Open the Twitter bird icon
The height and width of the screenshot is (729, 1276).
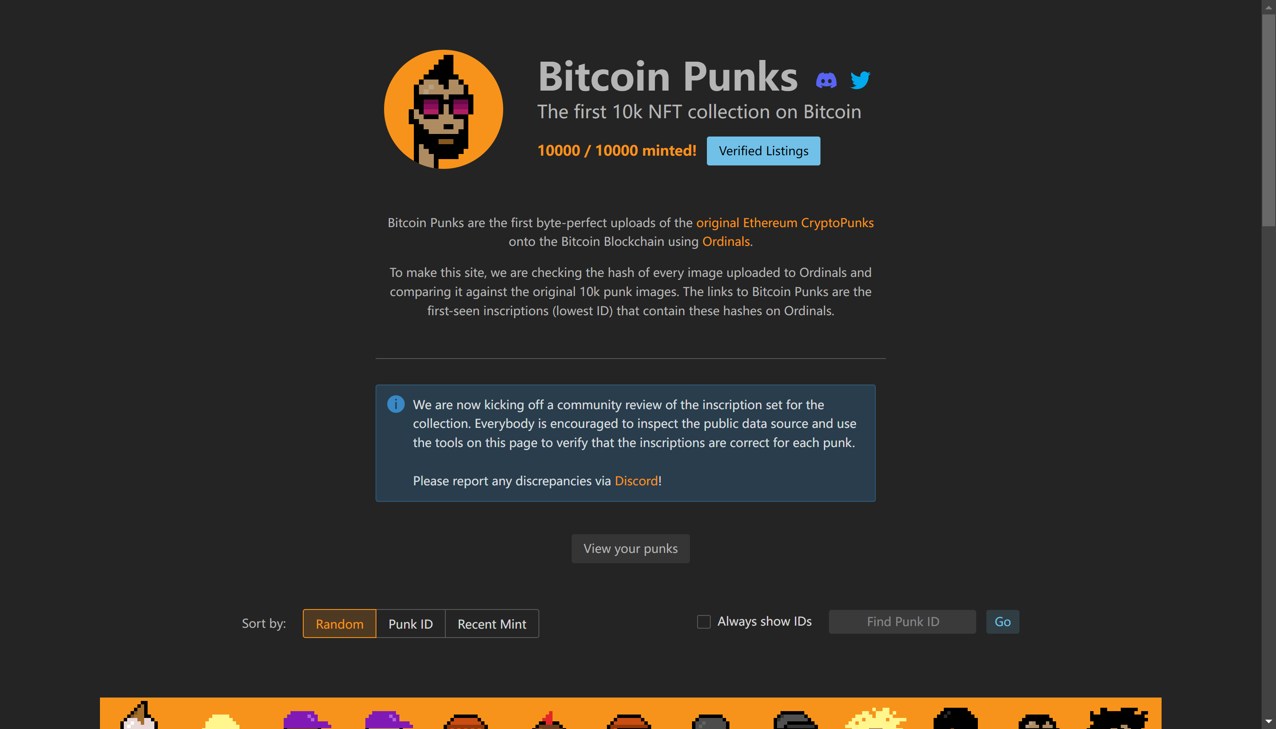tap(860, 80)
